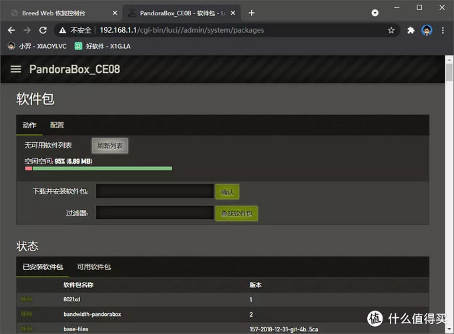Viewport: 454px width, 334px height.
Task: Click the 刷新列表 button
Action: coord(110,146)
